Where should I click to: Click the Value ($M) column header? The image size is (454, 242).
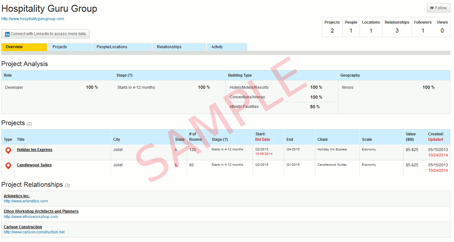411,137
